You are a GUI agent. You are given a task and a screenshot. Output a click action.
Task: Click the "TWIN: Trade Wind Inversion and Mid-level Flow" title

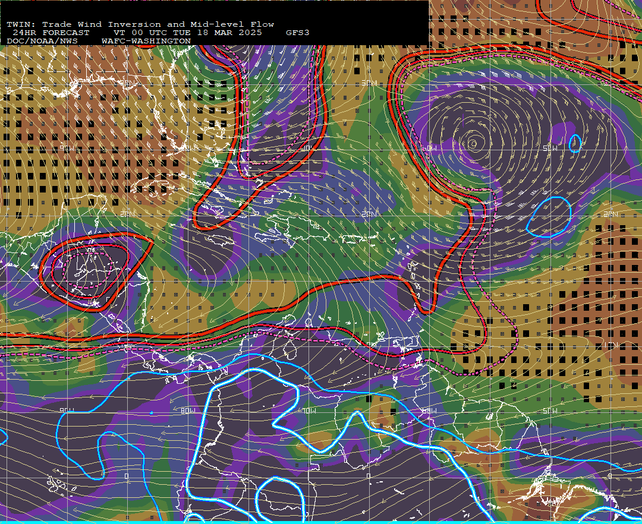pos(140,24)
